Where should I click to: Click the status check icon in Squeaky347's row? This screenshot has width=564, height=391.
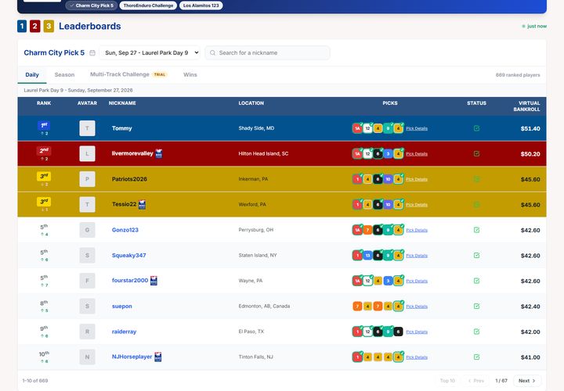point(476,255)
